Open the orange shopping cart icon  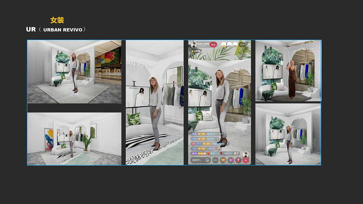coord(223,160)
